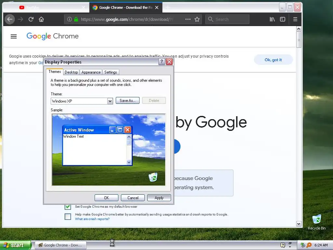Click the orange magnifier tray icon
The image size is (333, 250).
pos(309,245)
